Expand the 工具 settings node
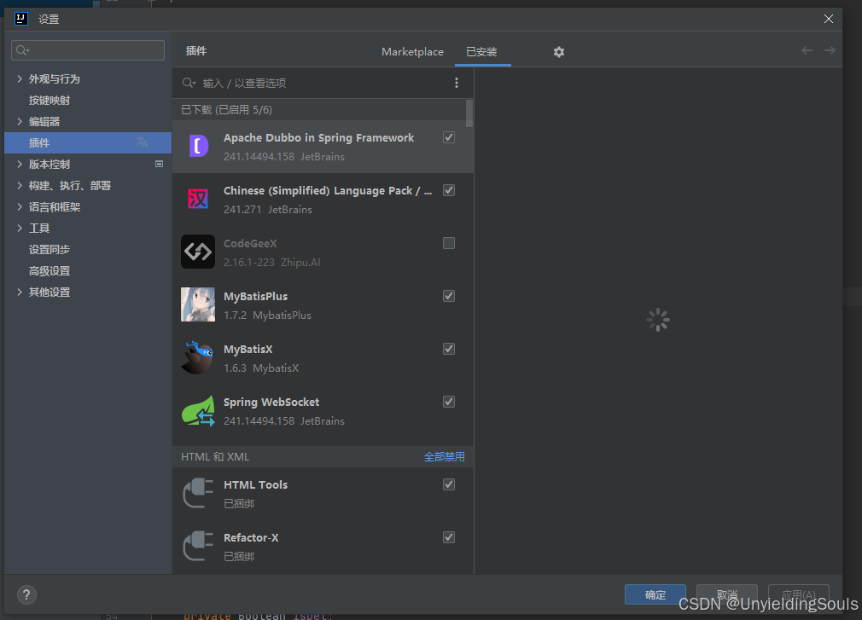 tap(20, 228)
